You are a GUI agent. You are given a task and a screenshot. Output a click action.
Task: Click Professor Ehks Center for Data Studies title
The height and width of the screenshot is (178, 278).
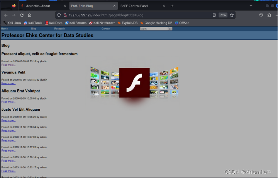coord(47,35)
